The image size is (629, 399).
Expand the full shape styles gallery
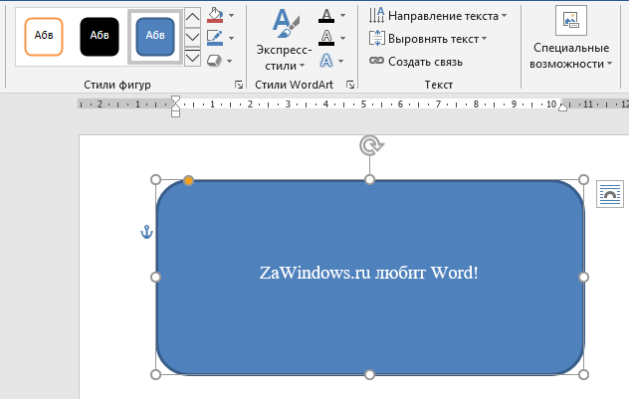pos(192,58)
